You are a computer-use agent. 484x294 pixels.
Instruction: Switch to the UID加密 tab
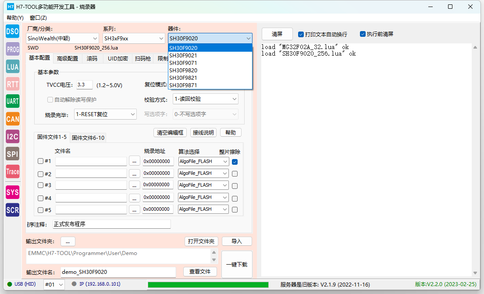click(x=117, y=59)
